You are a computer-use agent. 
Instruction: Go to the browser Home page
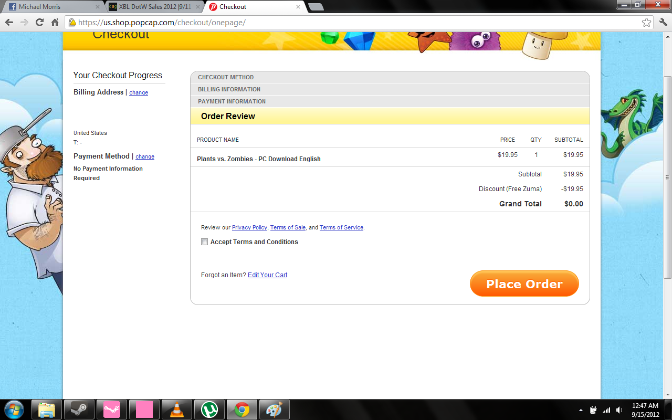(55, 23)
